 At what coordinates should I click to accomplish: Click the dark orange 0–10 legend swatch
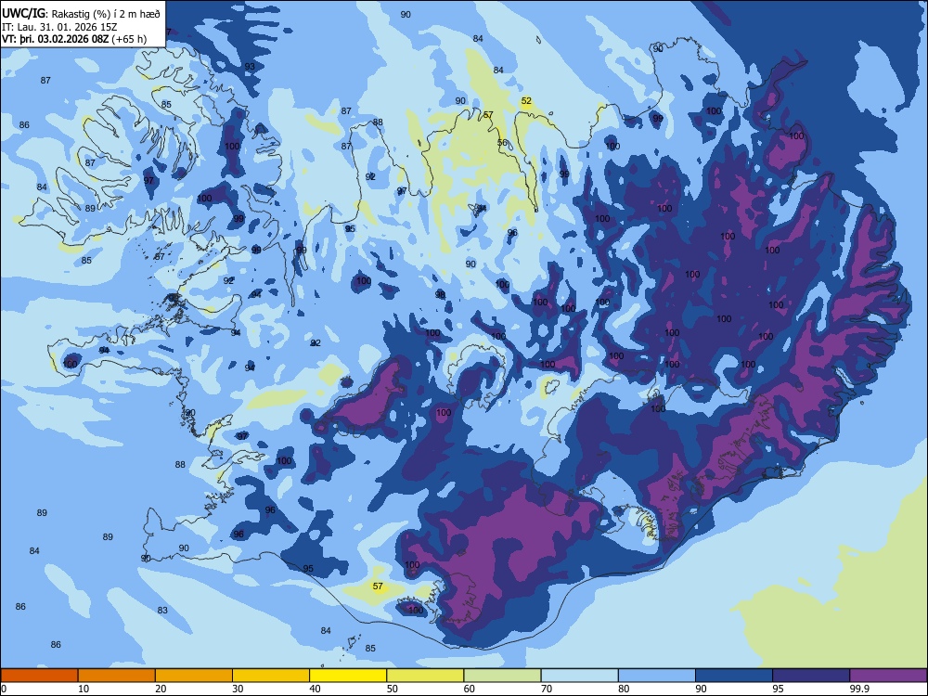pos(40,676)
